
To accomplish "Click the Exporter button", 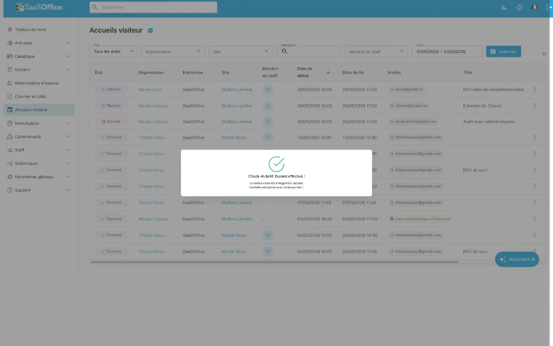I will [x=503, y=51].
